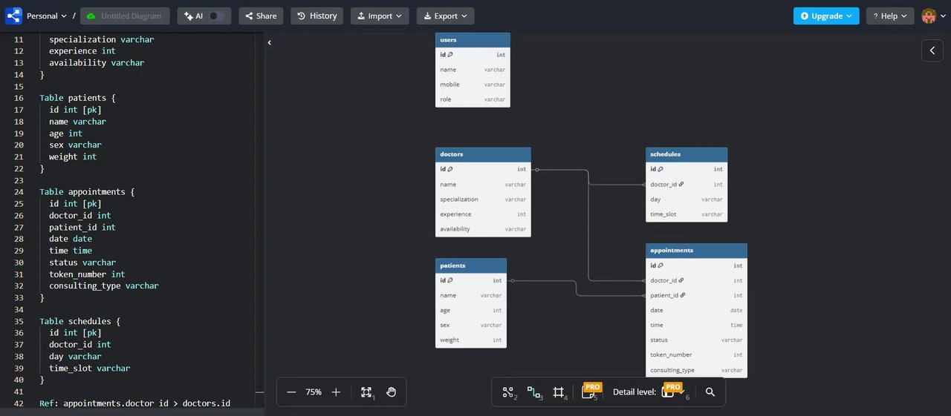The height and width of the screenshot is (416, 951).
Task: Click the auto-arrange tables icon
Action: pyautogui.click(x=509, y=392)
